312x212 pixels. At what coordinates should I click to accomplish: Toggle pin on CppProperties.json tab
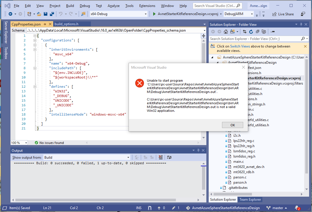click(45, 24)
